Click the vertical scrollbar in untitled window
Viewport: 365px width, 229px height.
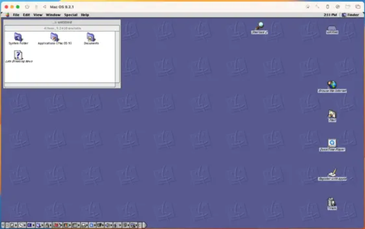[117, 57]
